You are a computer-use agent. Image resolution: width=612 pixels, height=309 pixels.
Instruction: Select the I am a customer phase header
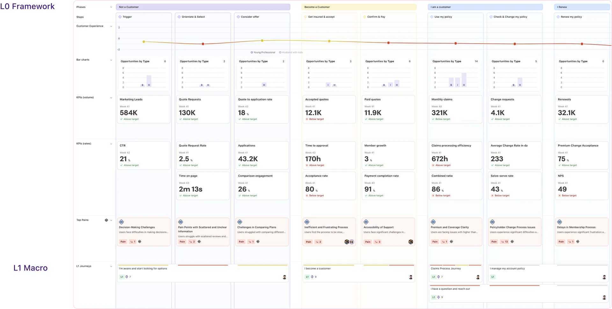click(x=485, y=7)
